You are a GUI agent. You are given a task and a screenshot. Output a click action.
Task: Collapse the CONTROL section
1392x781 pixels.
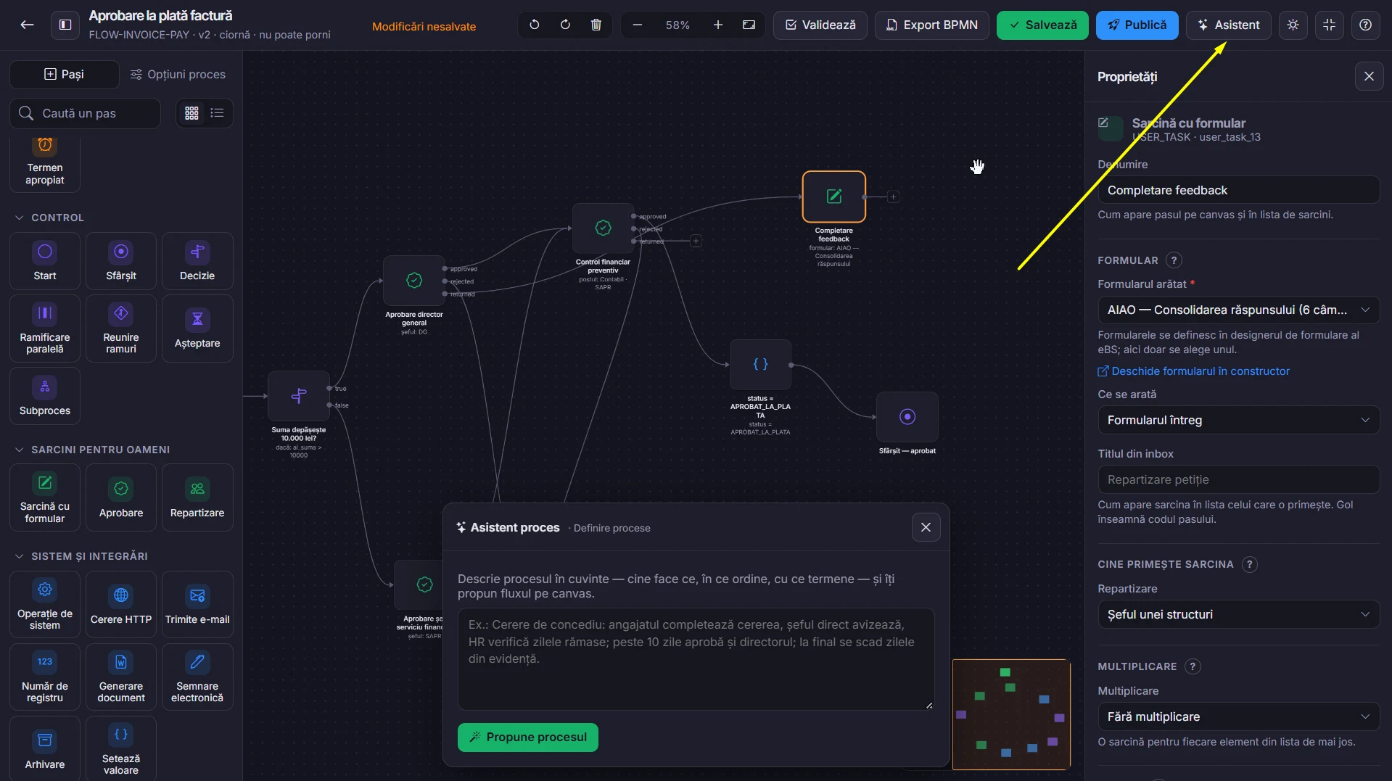tap(49, 218)
